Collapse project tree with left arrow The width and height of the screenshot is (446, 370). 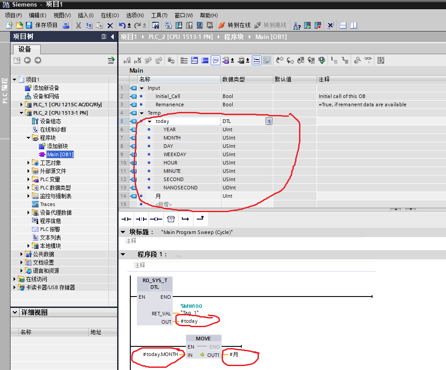tap(112, 37)
